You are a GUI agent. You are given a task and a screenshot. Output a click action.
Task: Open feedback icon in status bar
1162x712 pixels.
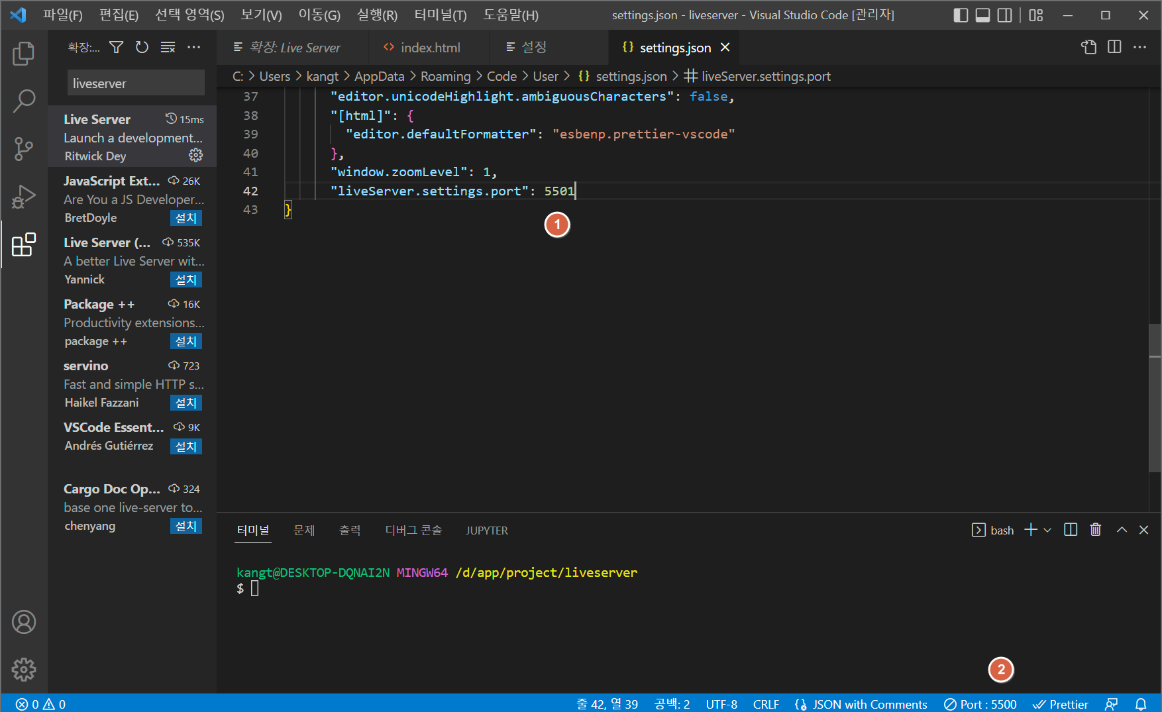[1112, 704]
